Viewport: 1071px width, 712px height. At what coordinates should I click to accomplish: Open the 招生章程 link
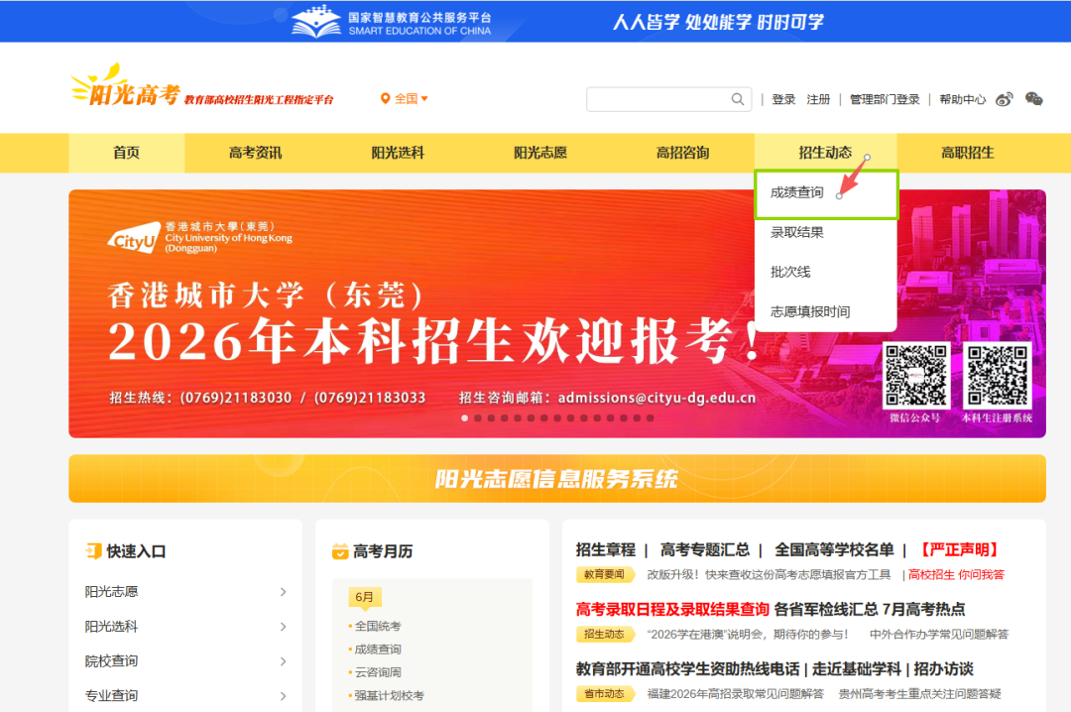tap(606, 549)
